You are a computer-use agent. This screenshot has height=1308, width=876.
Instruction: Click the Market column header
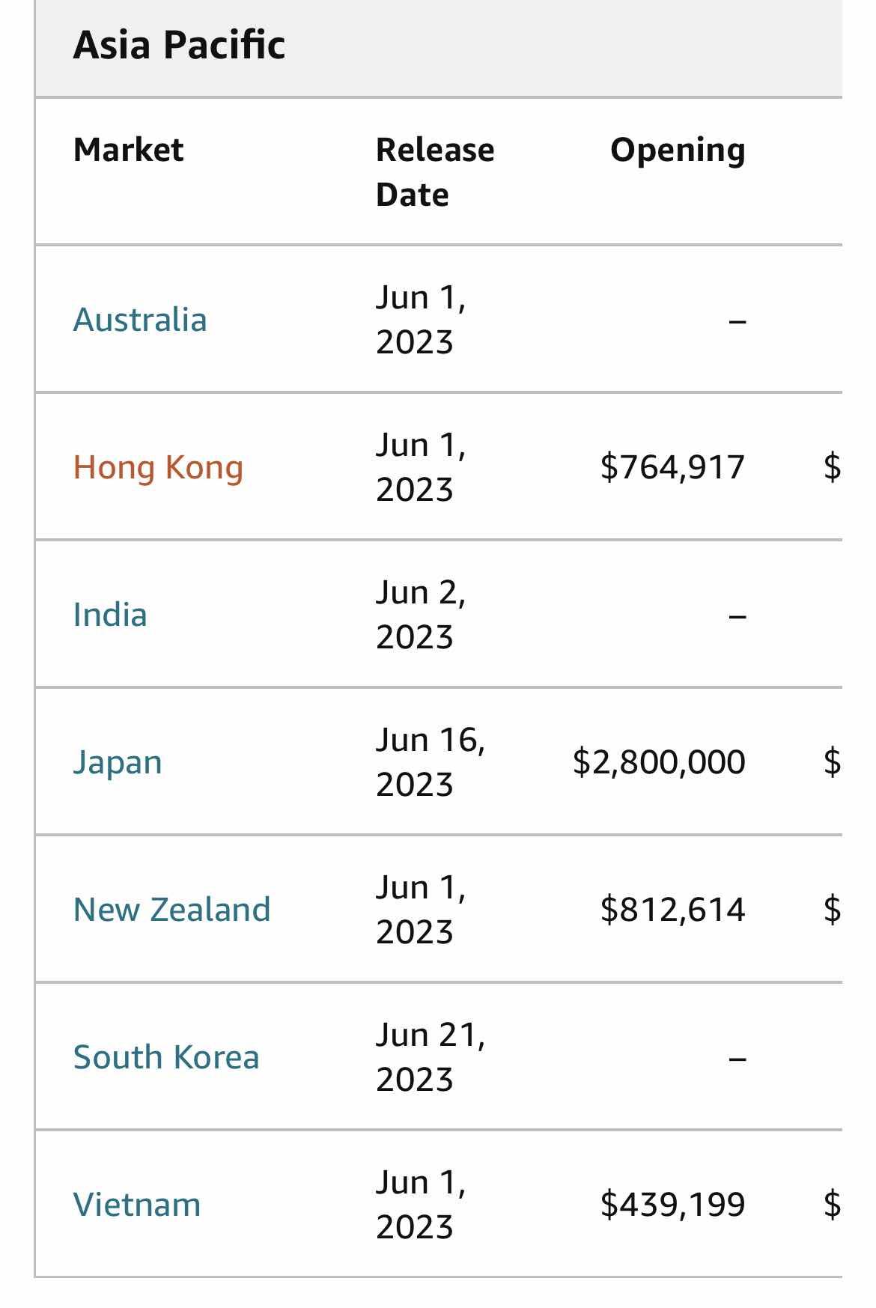[128, 150]
